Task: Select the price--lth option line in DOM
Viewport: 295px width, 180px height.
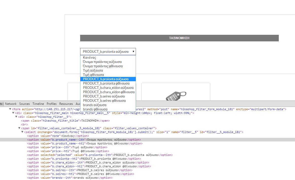Action: click(67, 148)
